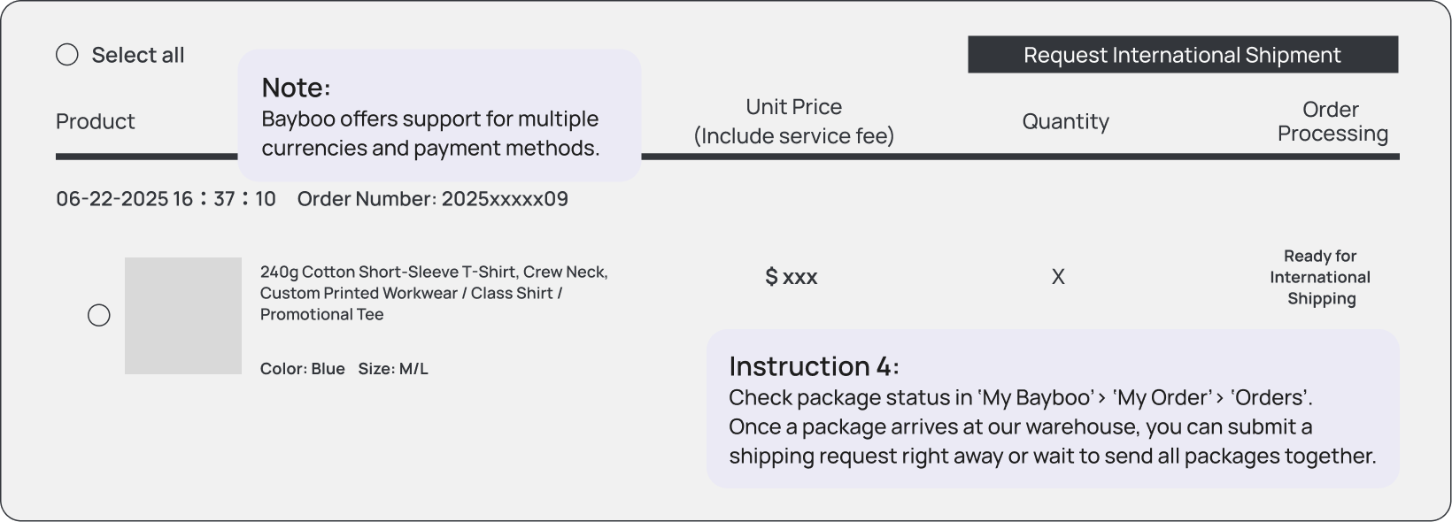
Task: Click the Order Number 2025xxxxx09 text
Action: pos(433,199)
